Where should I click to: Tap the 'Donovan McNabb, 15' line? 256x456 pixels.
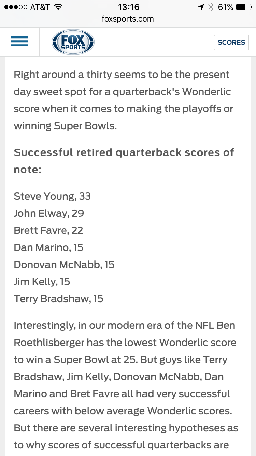click(64, 265)
